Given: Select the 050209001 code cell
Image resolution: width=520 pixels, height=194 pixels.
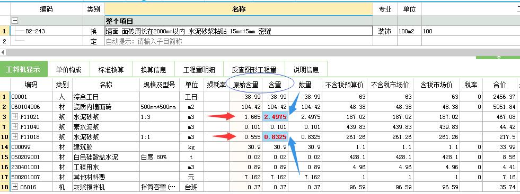Looking at the screenshot, I should (31, 157).
